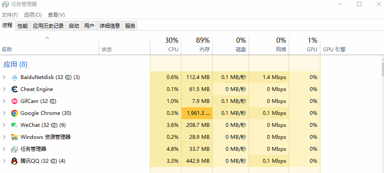The height and width of the screenshot is (173, 384).
Task: Click the 任务管理器 process icon
Action: point(14,149)
